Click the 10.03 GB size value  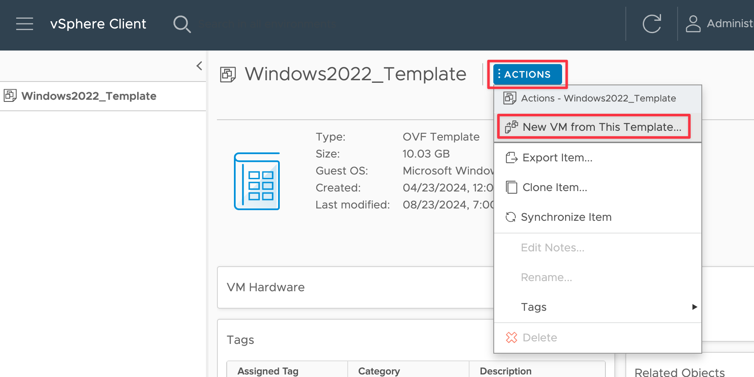pyautogui.click(x=426, y=154)
